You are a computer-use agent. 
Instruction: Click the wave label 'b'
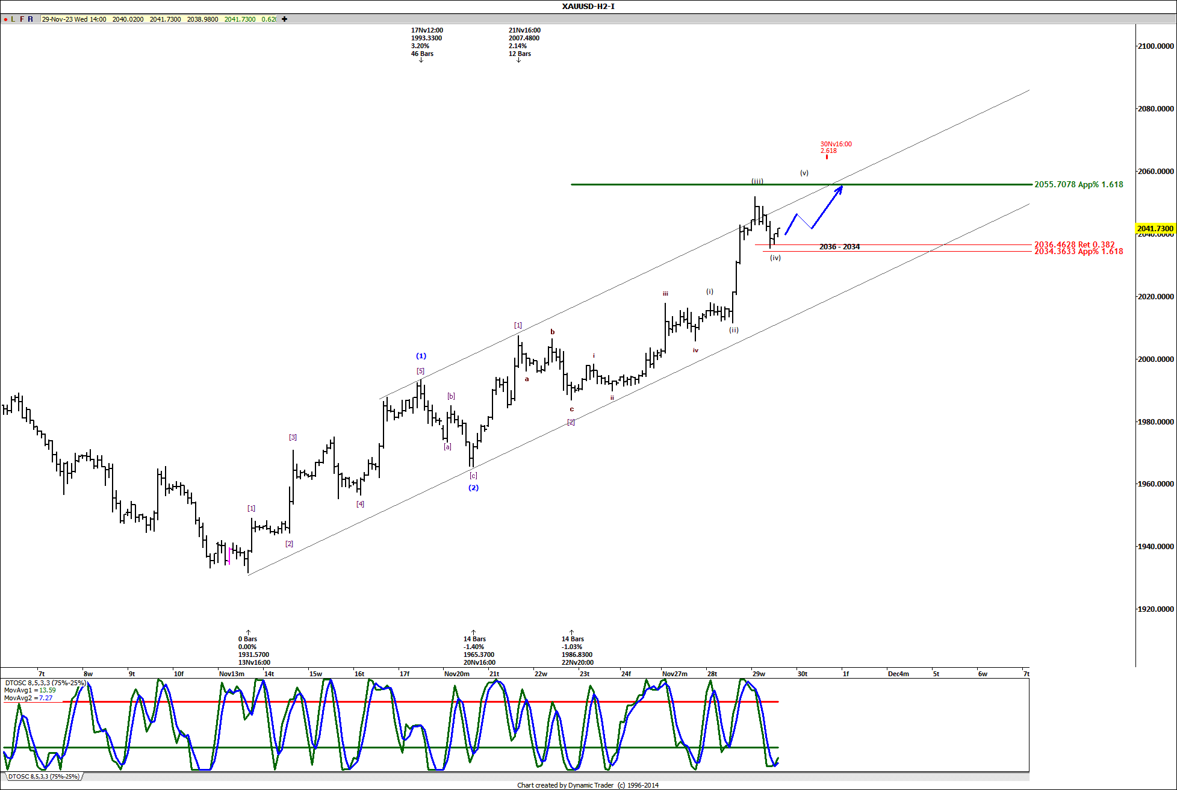pos(552,332)
